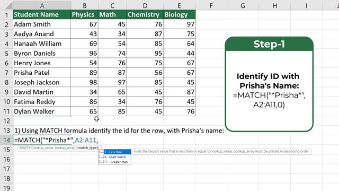Click the 'Step-1' callout header
Image resolution: width=339 pixels, height=191 pixels.
269,44
